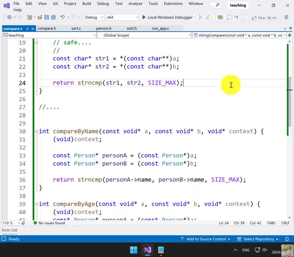Screen dimensions: 294x257
Task: Open the Build menu
Action: (87, 4)
